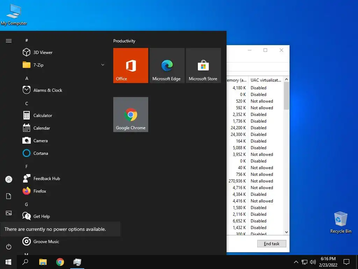358x269 pixels.
Task: Select the 270,936 K memory cell
Action: 237,181
